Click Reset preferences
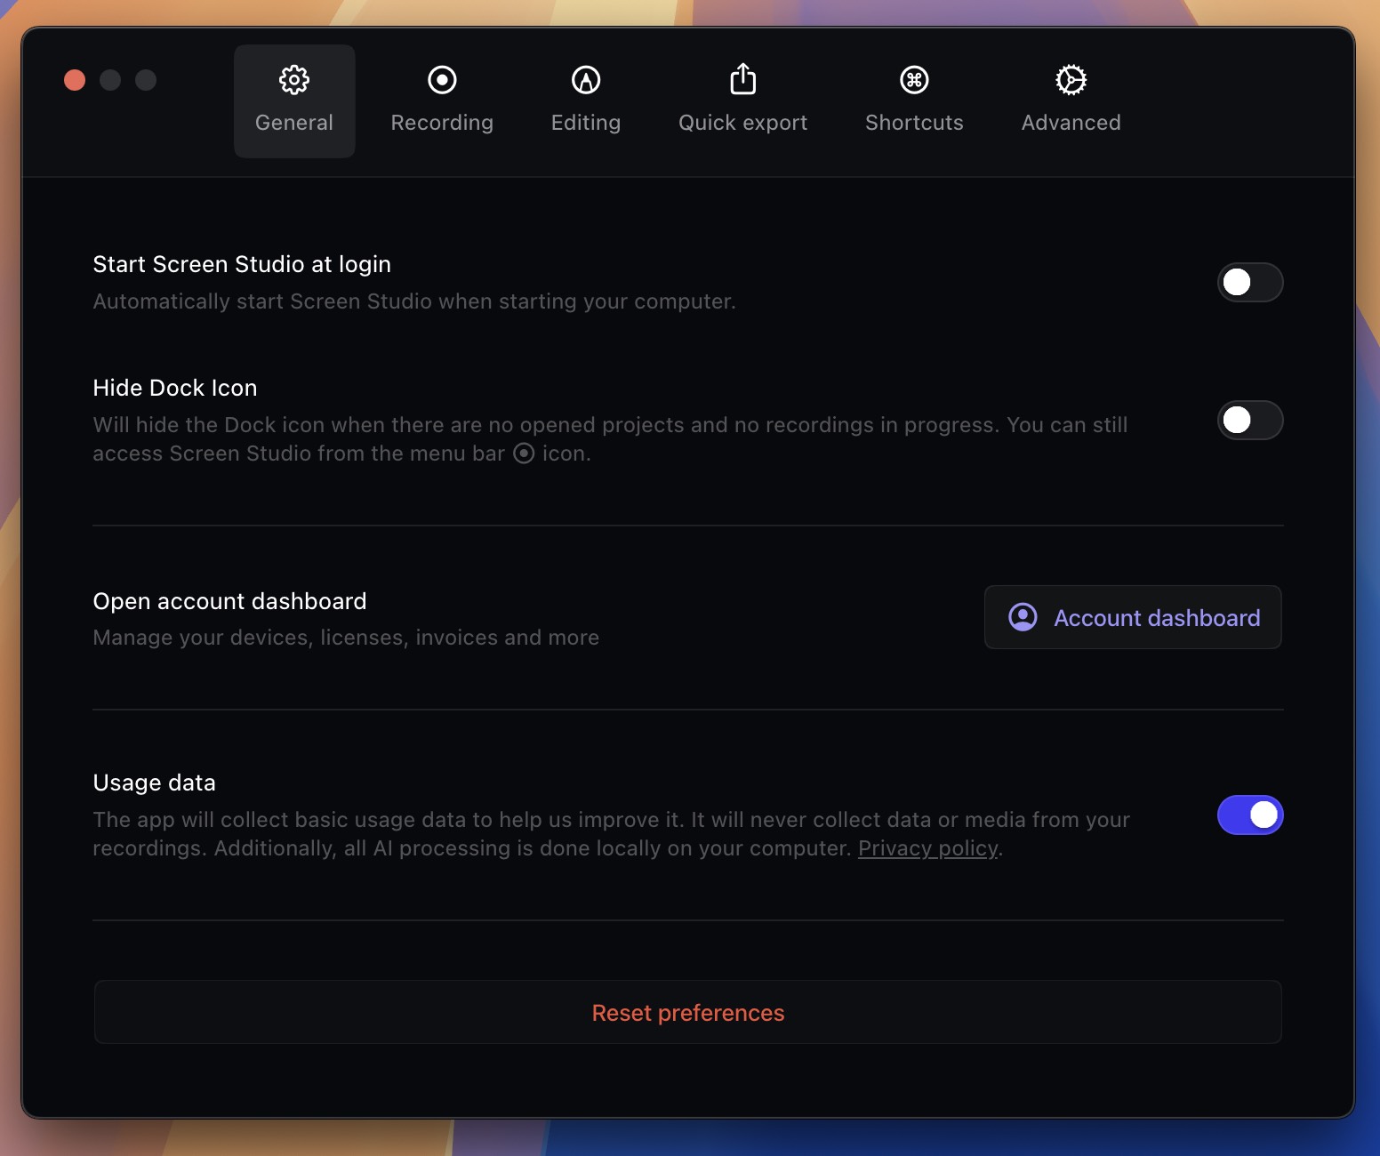Image resolution: width=1380 pixels, height=1156 pixels. (688, 1012)
